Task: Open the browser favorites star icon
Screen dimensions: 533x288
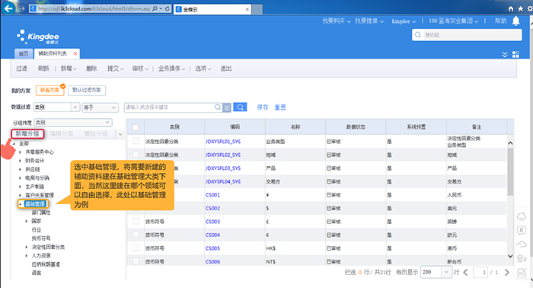Action: pos(520,9)
